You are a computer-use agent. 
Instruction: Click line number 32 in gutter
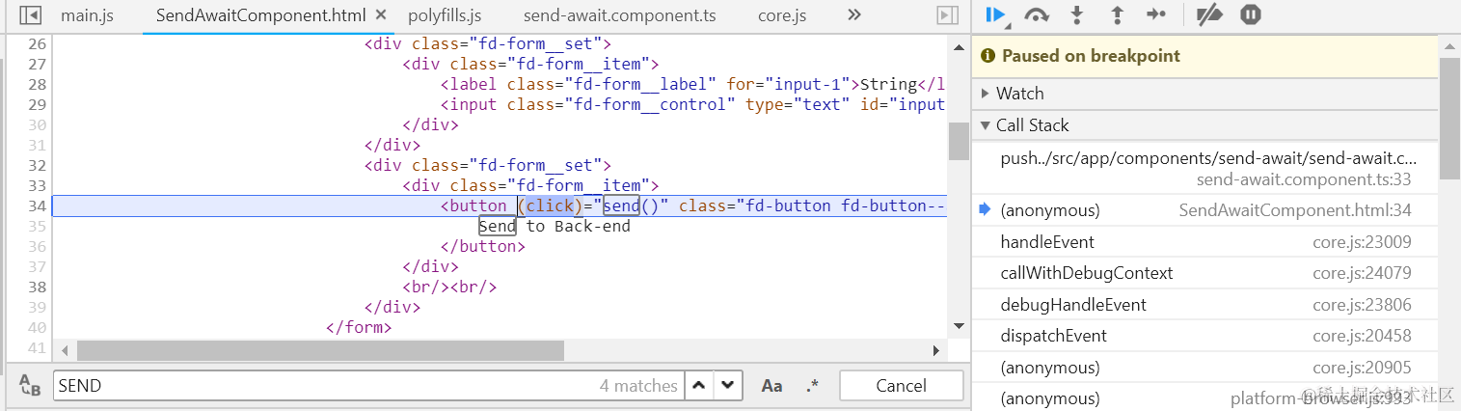37,165
